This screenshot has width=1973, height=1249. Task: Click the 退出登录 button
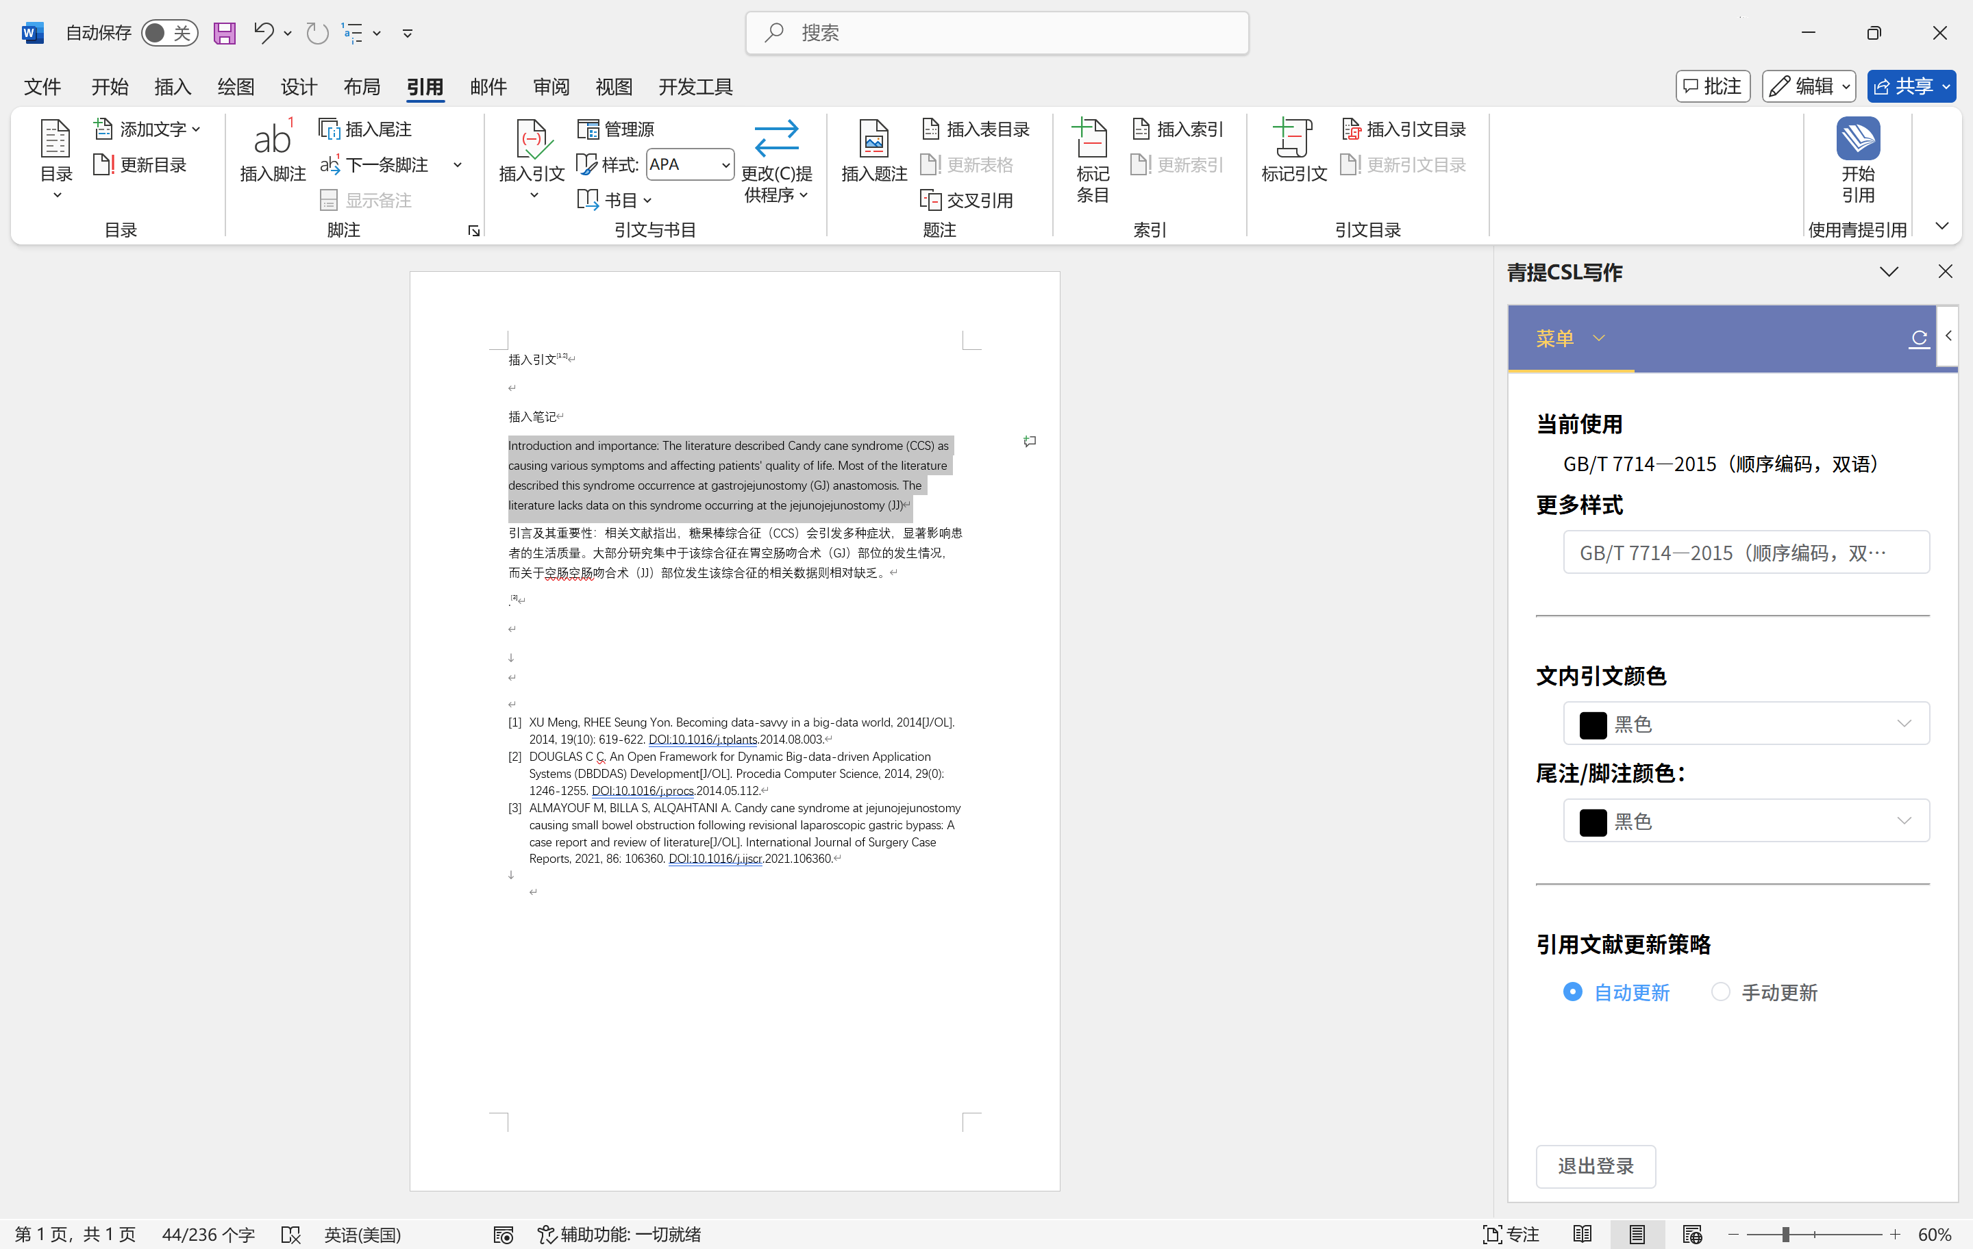click(1596, 1165)
